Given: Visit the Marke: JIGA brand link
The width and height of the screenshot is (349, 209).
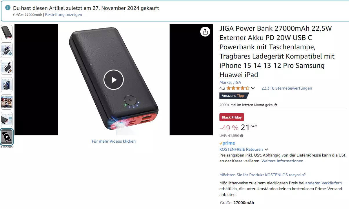Looking at the screenshot, I should pyautogui.click(x=230, y=82).
